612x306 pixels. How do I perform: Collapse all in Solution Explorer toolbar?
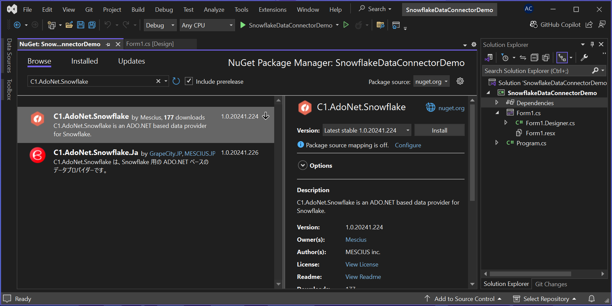click(535, 58)
